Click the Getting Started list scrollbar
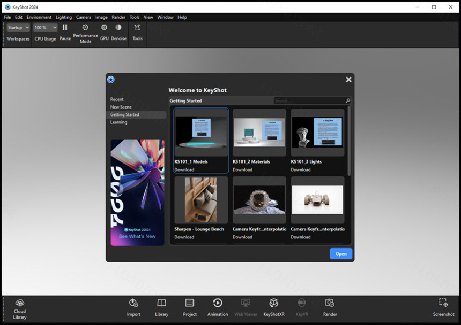This screenshot has height=325, width=461. click(349, 141)
